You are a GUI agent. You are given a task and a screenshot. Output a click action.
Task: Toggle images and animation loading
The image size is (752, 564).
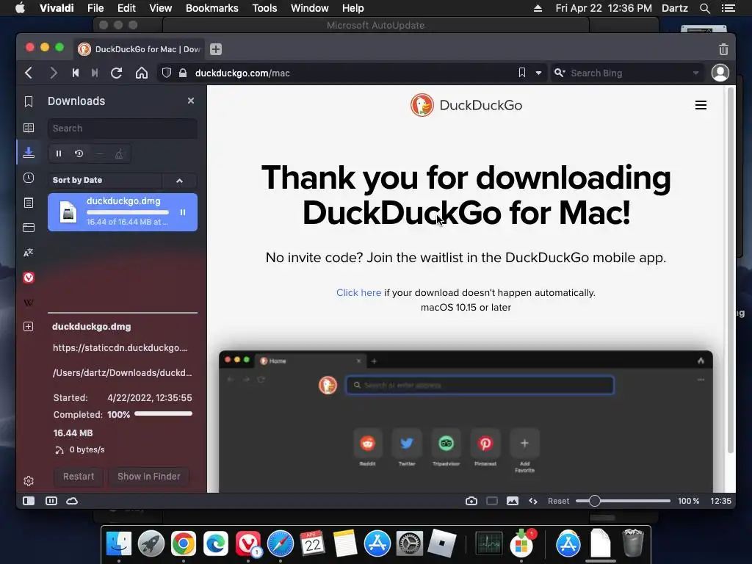(x=512, y=501)
